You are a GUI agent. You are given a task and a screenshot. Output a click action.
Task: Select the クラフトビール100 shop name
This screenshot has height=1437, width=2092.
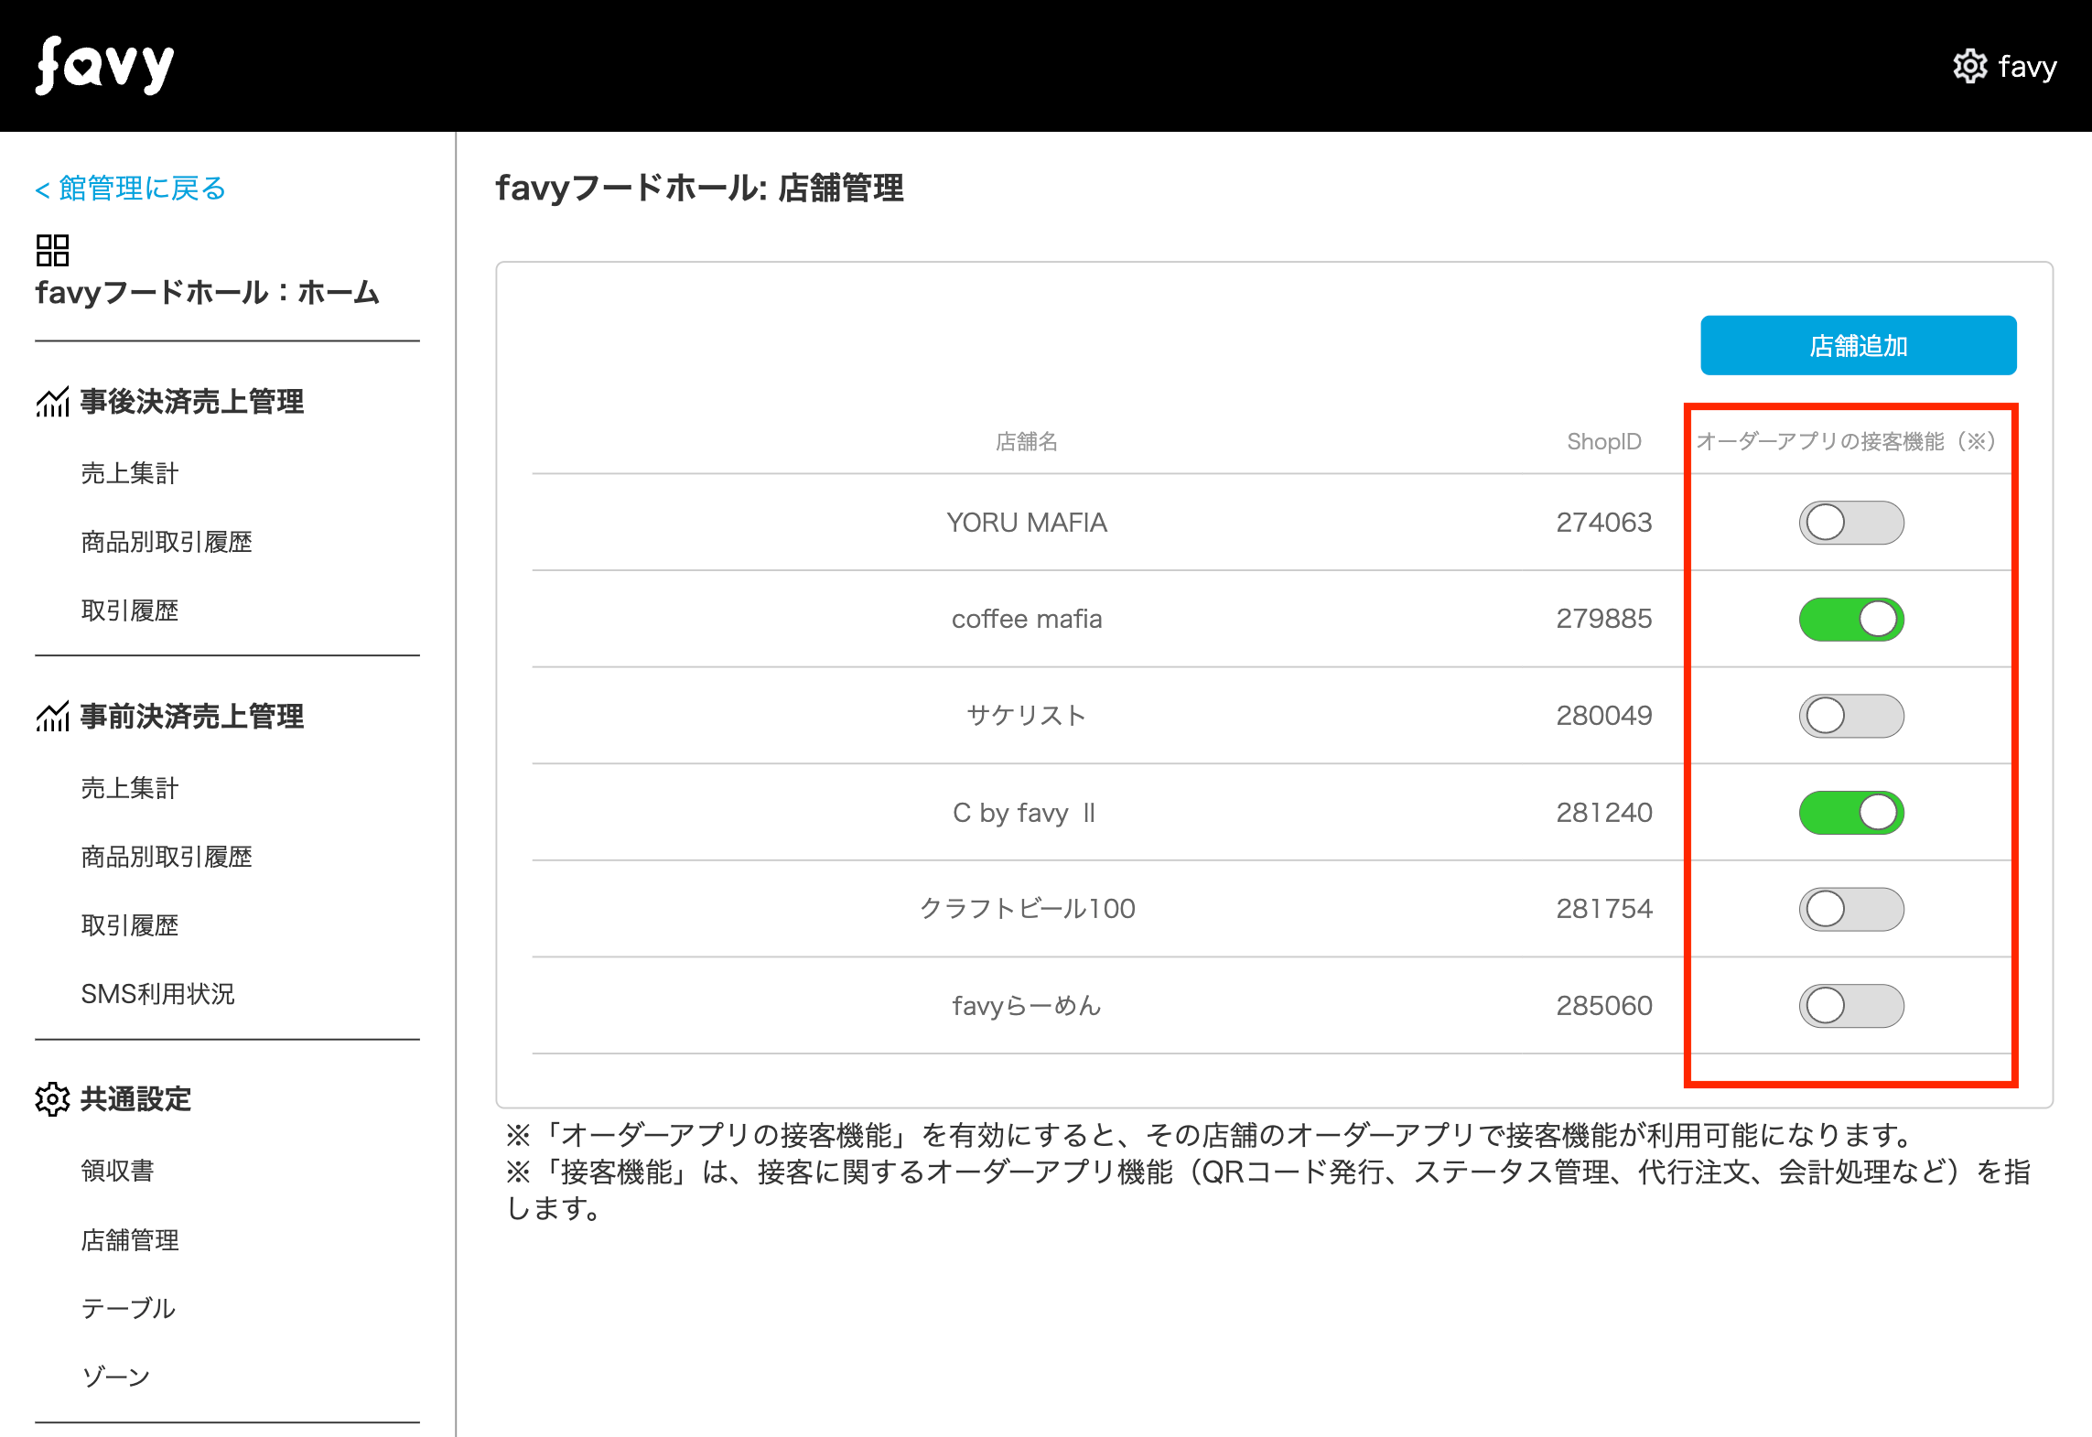coord(1027,909)
